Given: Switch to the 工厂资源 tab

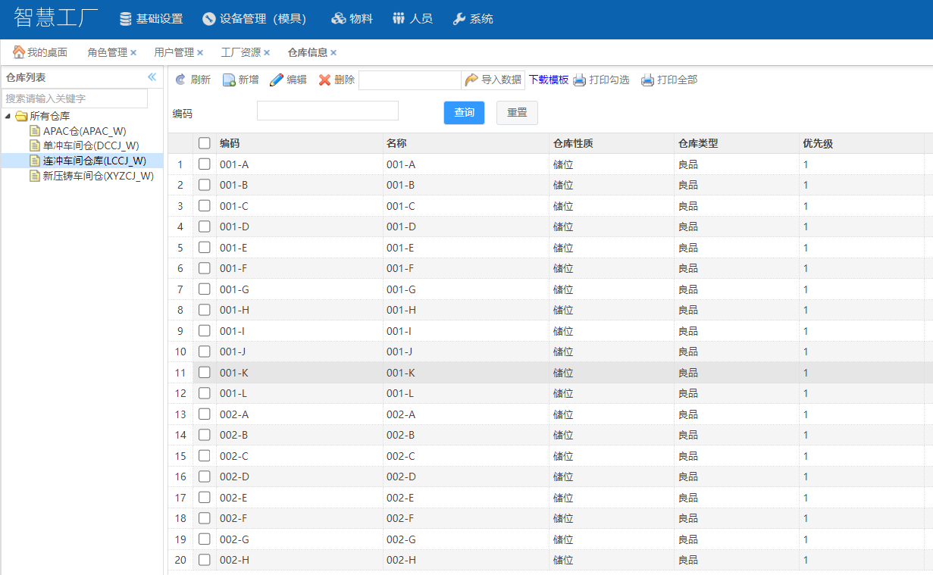Looking at the screenshot, I should pyautogui.click(x=240, y=52).
